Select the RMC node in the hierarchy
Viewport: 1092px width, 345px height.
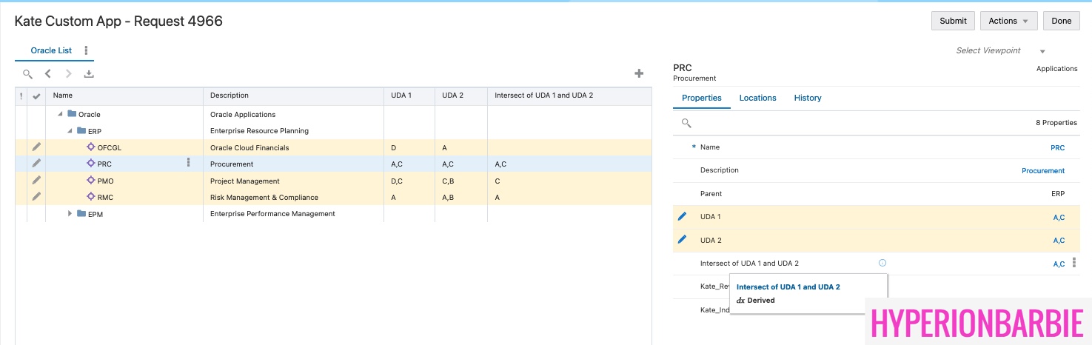105,198
